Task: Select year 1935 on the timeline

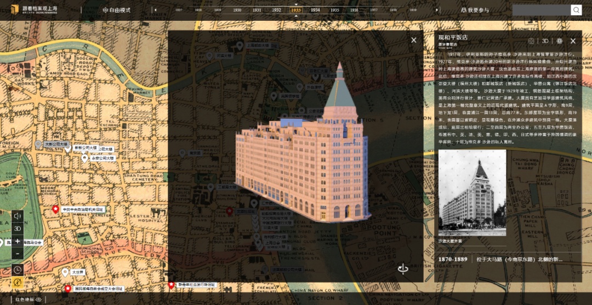Action: click(x=334, y=10)
